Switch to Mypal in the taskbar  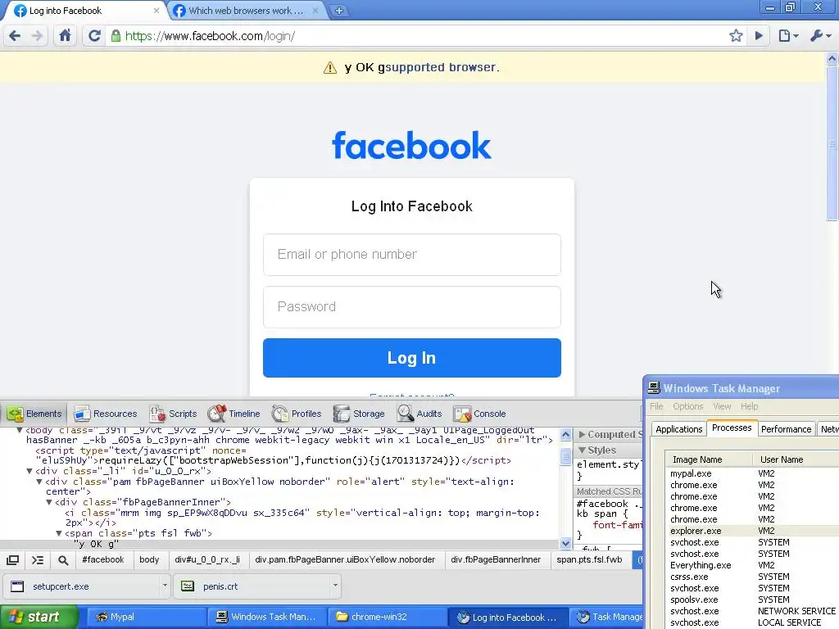[146, 617]
